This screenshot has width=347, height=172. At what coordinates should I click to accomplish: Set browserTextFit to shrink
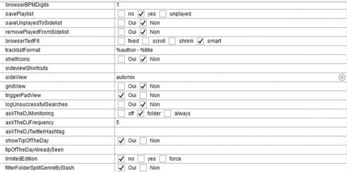point(172,41)
